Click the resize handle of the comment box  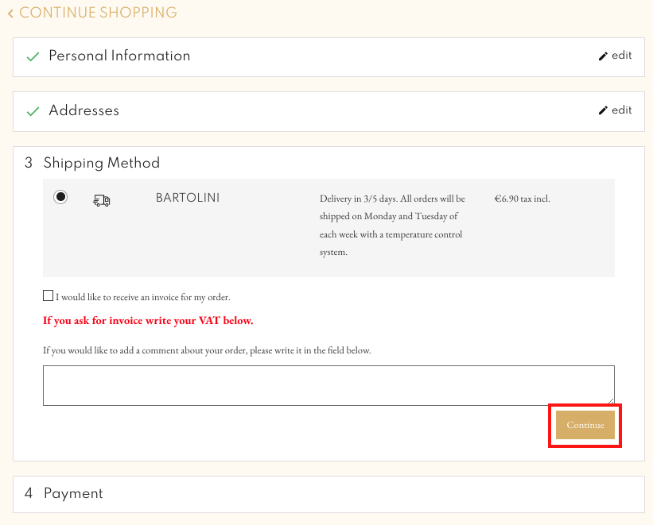click(x=610, y=401)
